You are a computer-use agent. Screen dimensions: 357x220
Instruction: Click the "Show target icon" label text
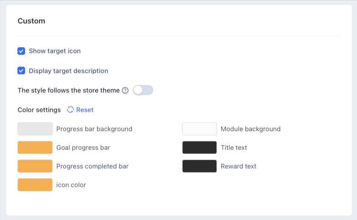[55, 51]
